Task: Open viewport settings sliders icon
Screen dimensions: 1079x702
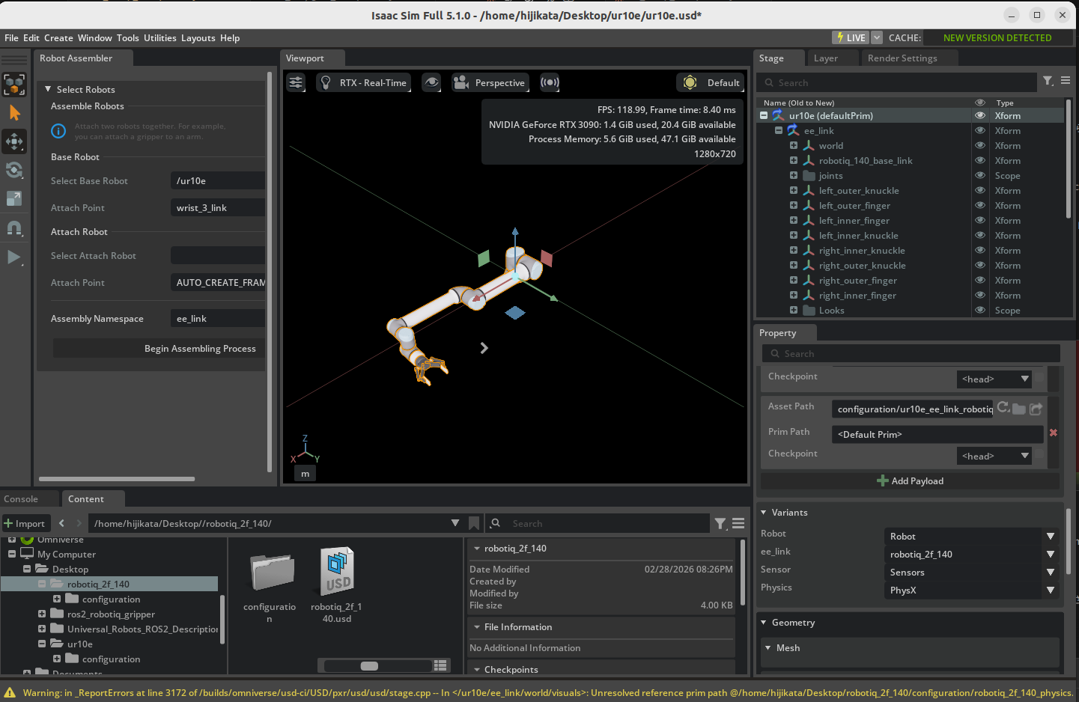Action: click(x=297, y=82)
